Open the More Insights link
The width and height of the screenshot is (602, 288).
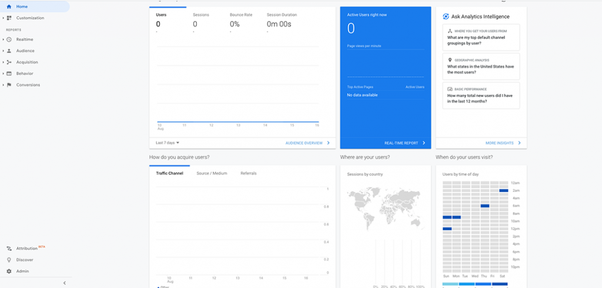tap(499, 143)
